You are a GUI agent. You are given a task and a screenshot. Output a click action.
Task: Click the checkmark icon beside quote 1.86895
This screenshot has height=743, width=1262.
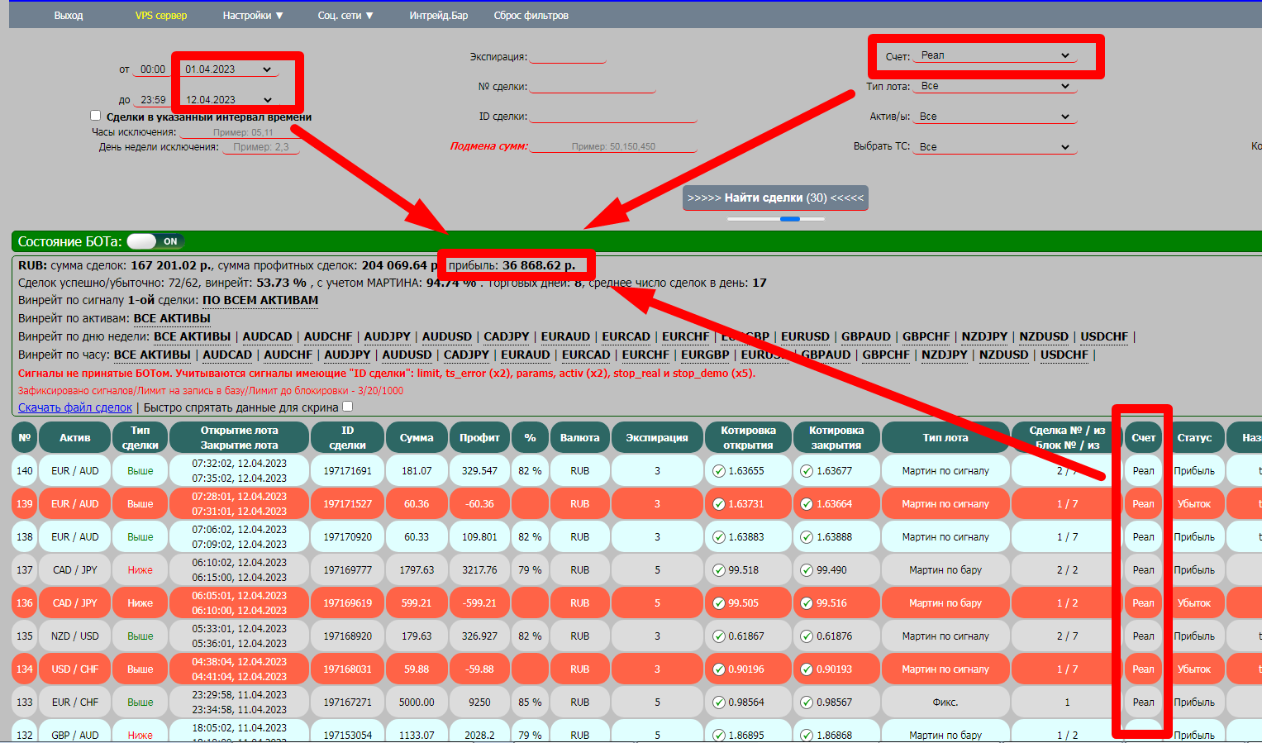coord(719,736)
